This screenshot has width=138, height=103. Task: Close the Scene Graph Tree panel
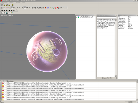pos(95,15)
